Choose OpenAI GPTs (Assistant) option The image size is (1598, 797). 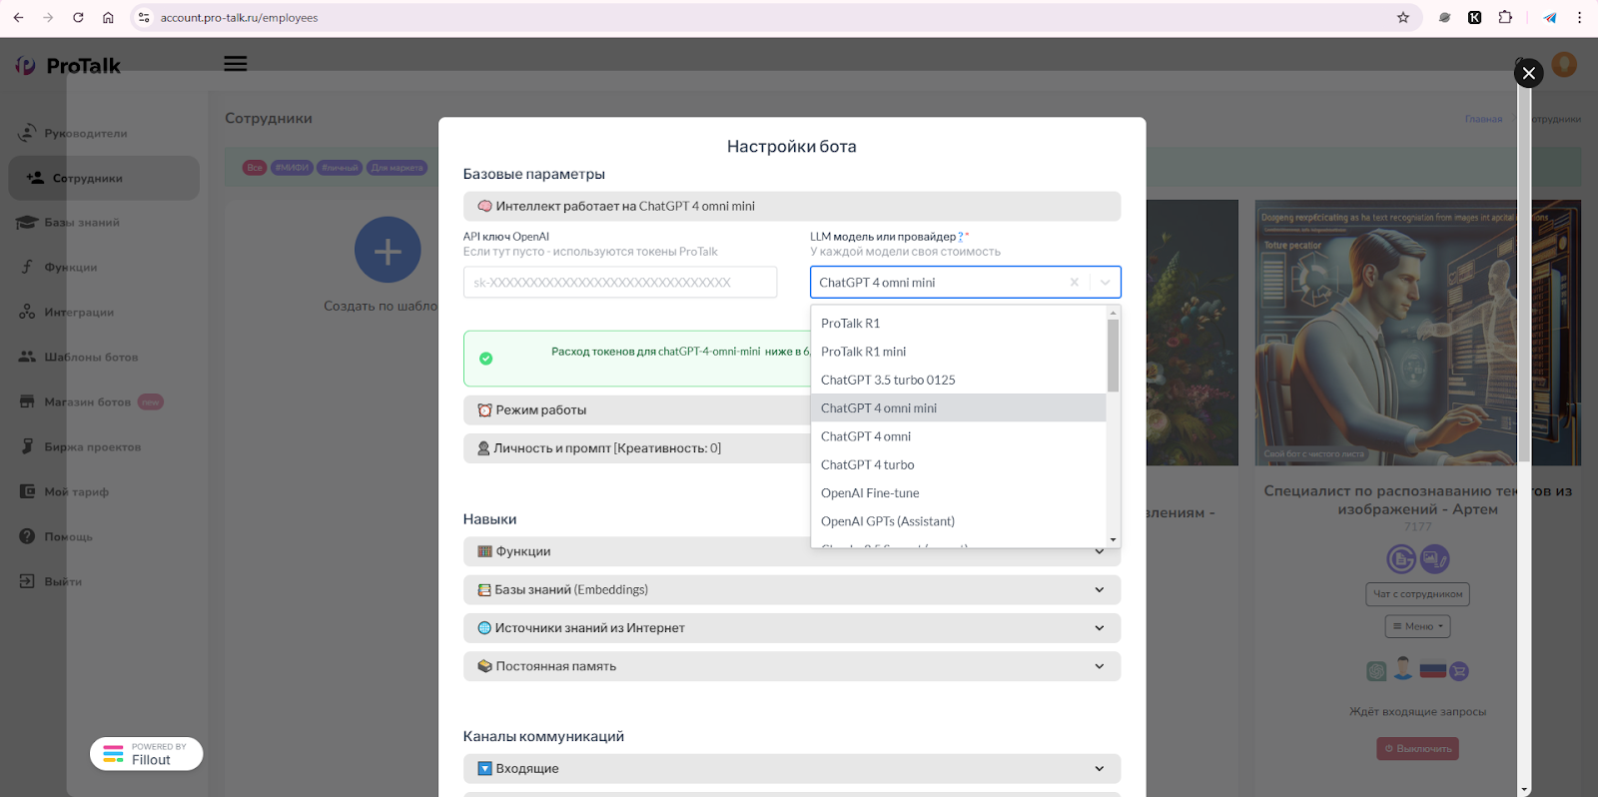click(x=959, y=521)
